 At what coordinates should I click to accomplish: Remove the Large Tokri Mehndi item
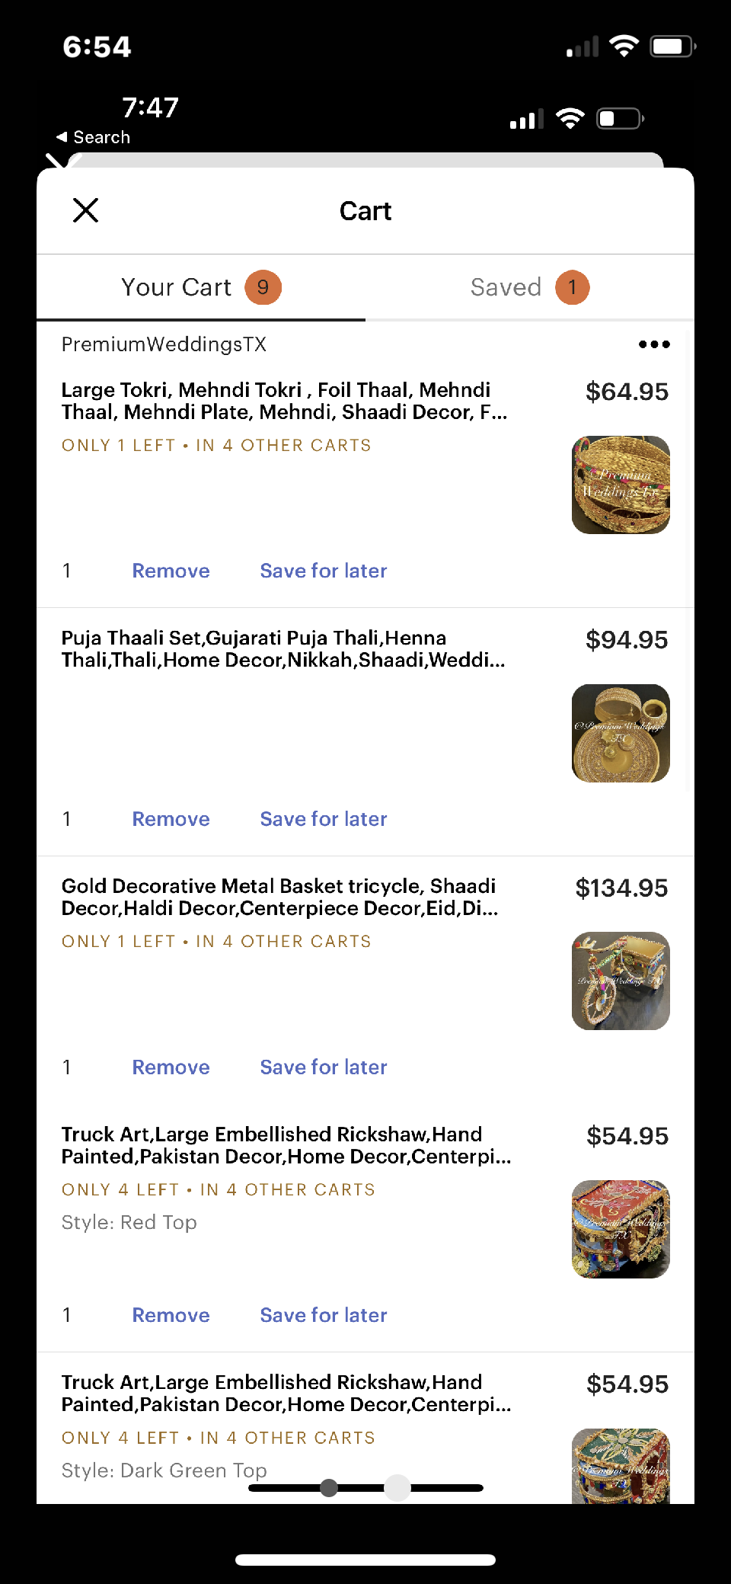[x=171, y=571]
